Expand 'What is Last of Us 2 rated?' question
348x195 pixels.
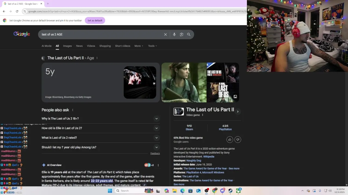[101, 138]
